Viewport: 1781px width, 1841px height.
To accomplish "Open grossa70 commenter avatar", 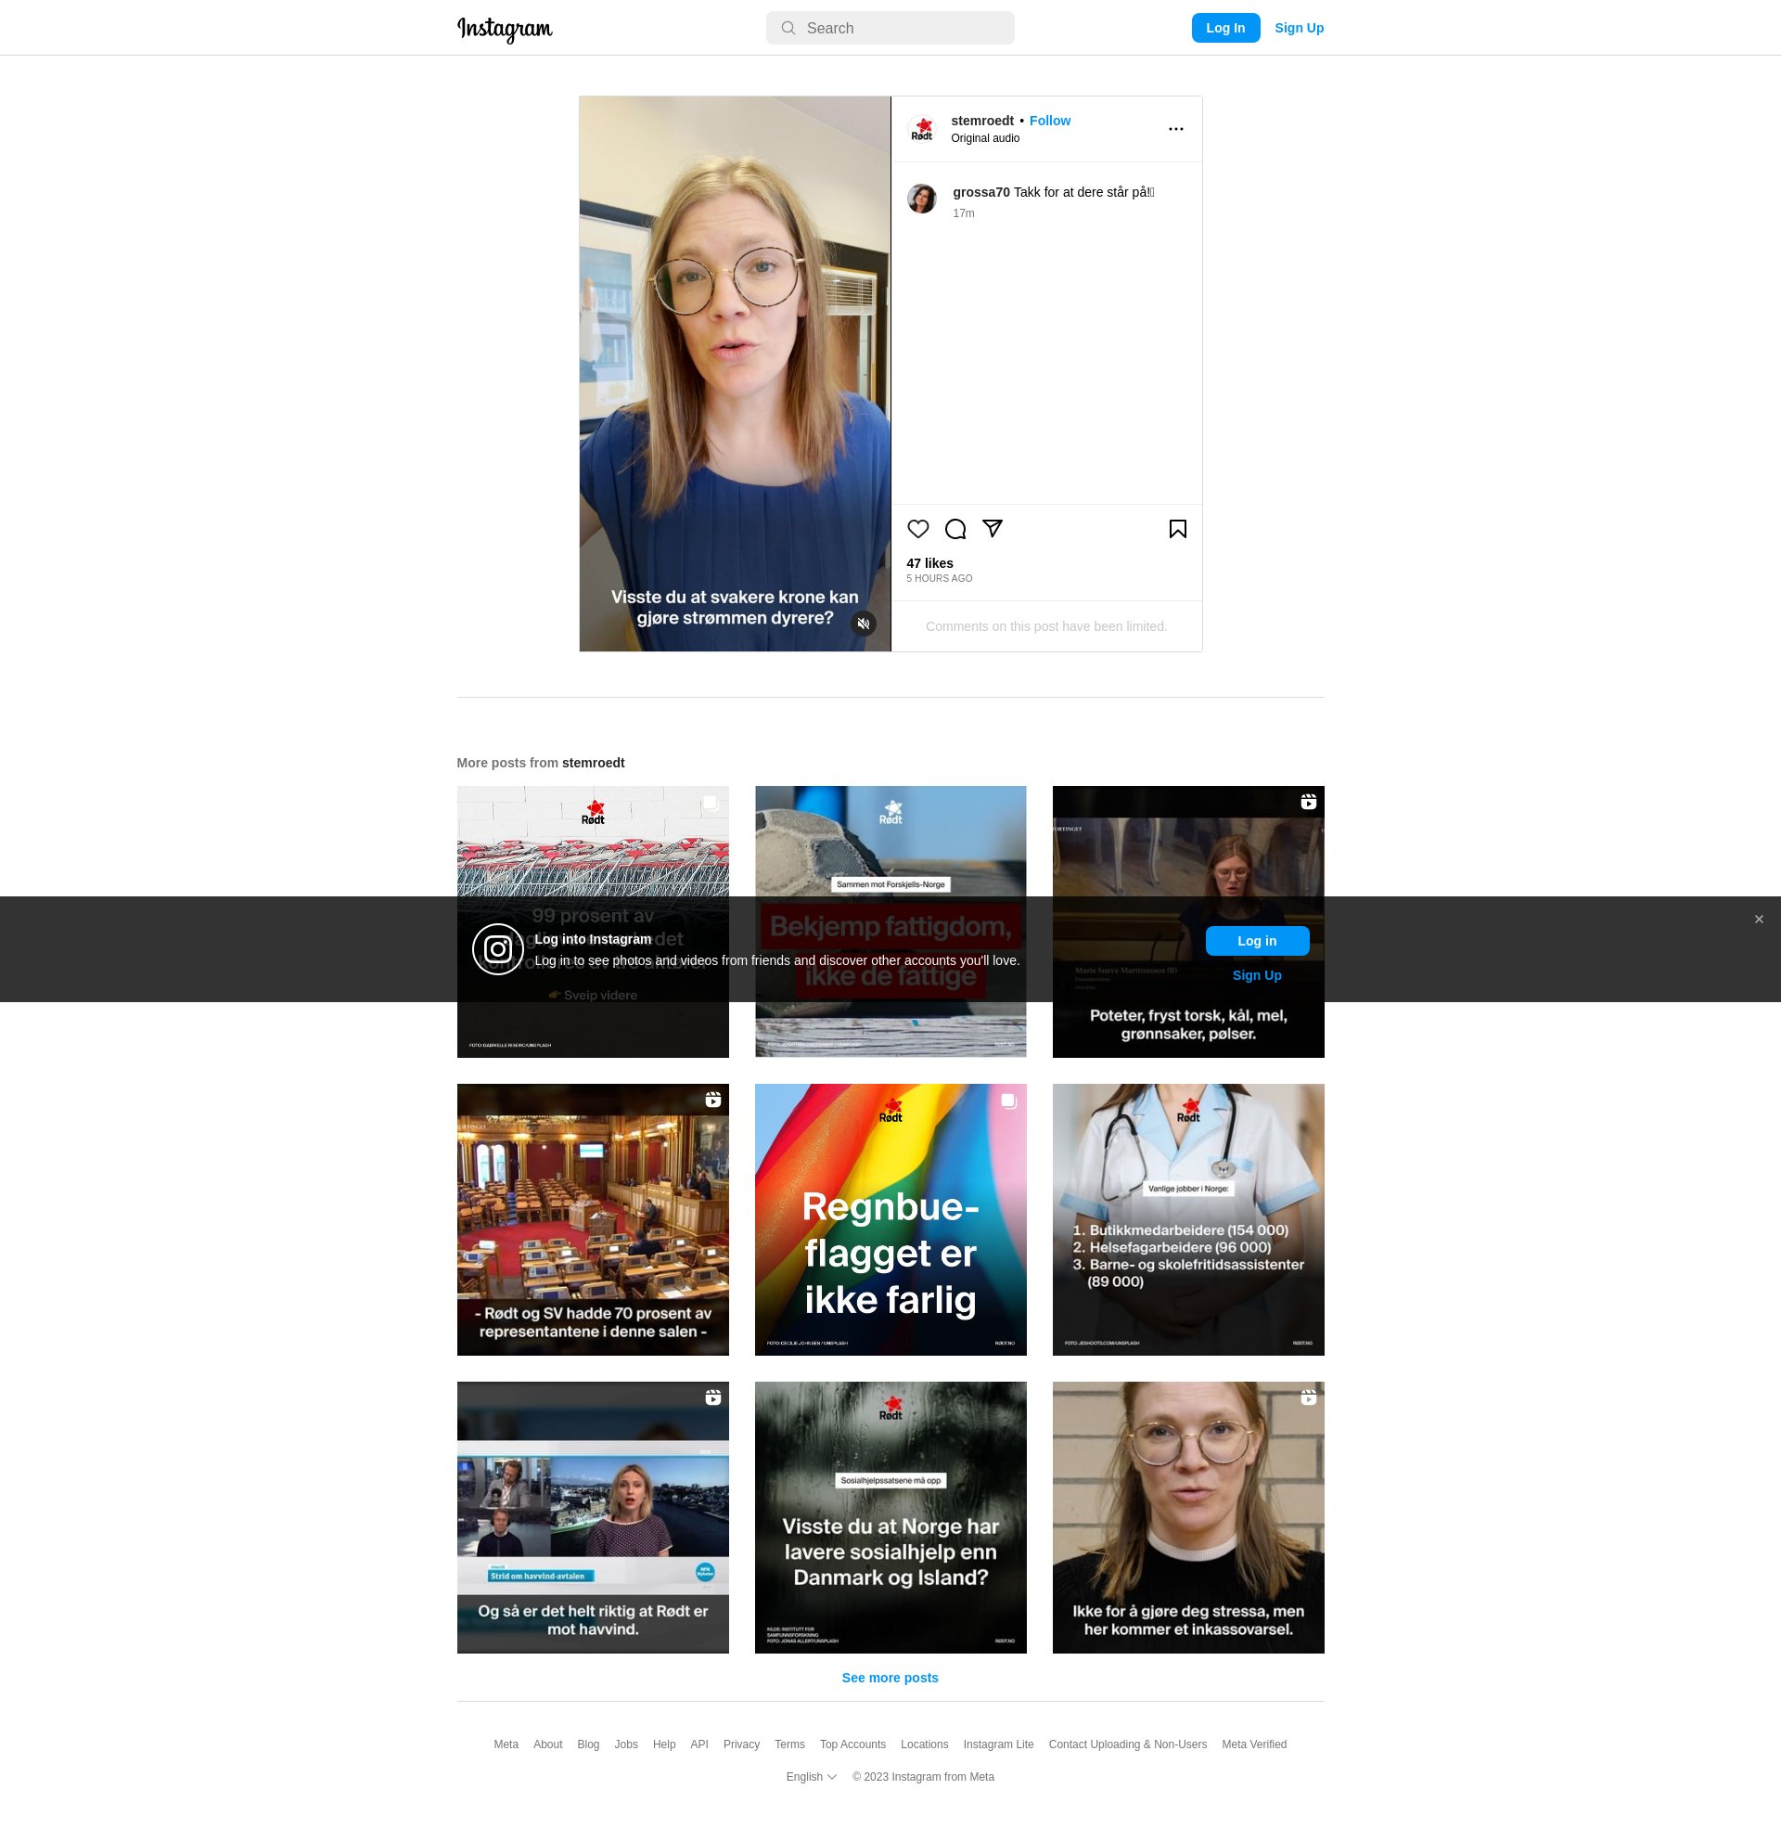I will pos(922,199).
